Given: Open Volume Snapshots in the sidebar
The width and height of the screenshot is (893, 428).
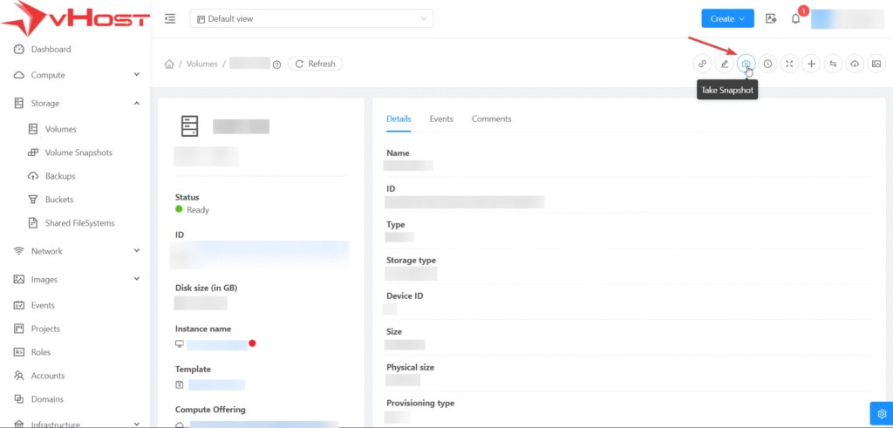Looking at the screenshot, I should pyautogui.click(x=78, y=153).
